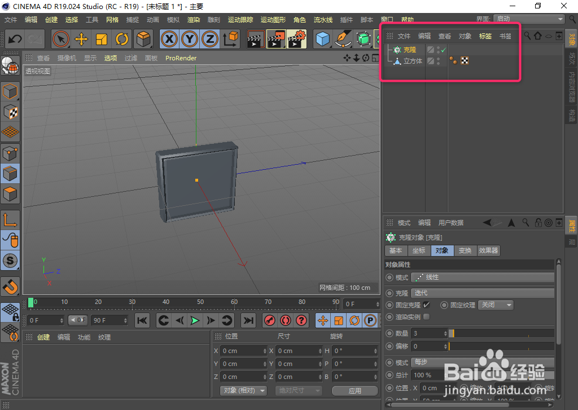Open the 固定纹理 关闭 dropdown
Image resolution: width=578 pixels, height=410 pixels.
pos(495,305)
